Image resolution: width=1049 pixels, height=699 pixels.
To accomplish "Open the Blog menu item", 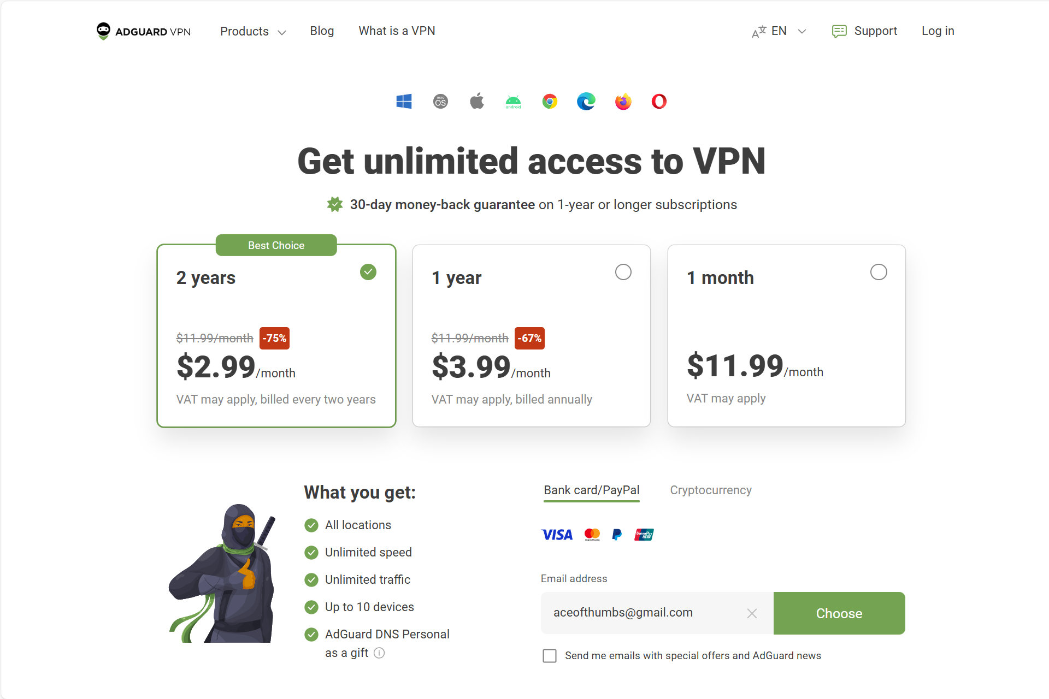I will [322, 31].
